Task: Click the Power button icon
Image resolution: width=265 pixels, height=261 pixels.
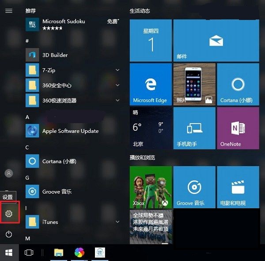Action: [8, 234]
